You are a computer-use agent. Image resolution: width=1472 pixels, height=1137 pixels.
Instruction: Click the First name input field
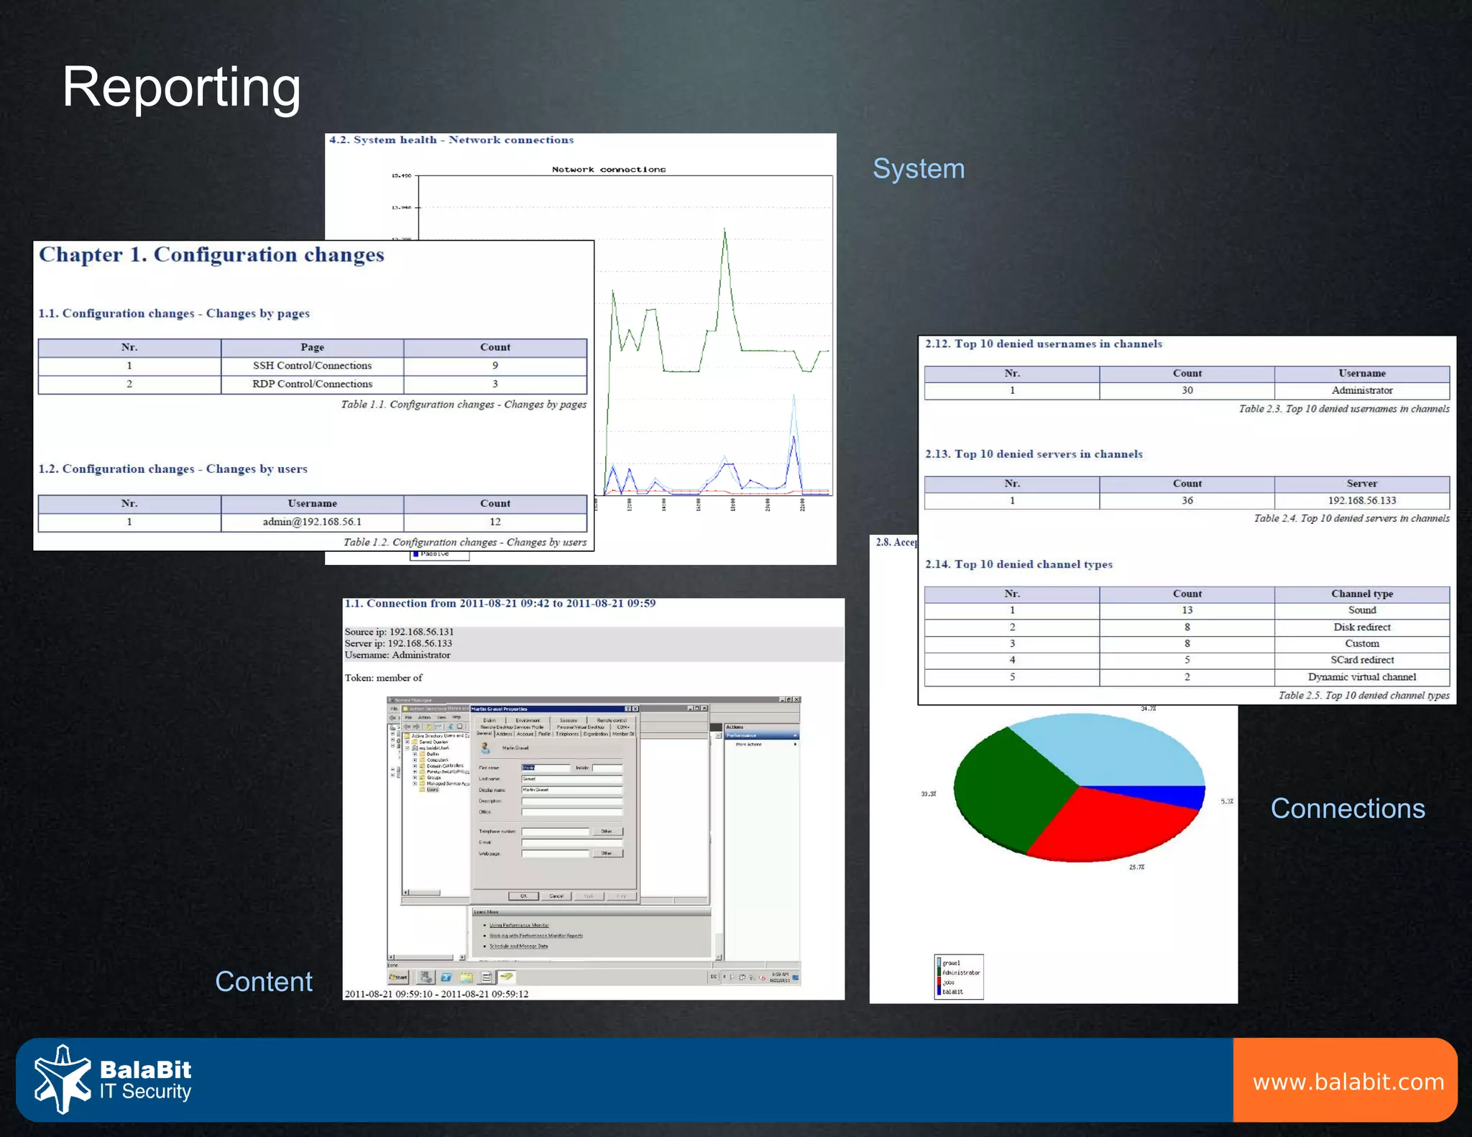(x=546, y=768)
